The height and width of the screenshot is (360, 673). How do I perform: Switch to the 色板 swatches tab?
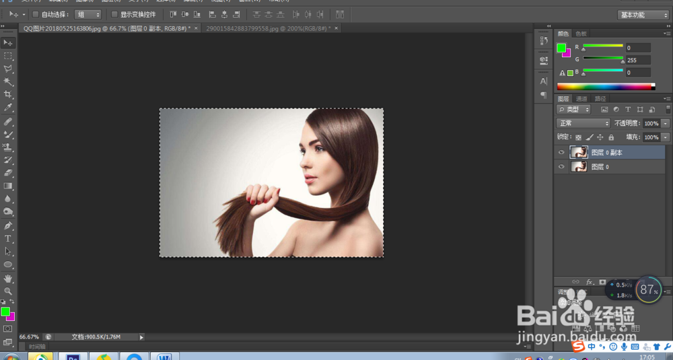(x=581, y=34)
